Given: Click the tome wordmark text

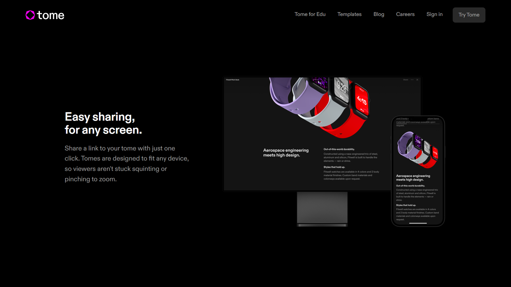Looking at the screenshot, I should [50, 15].
